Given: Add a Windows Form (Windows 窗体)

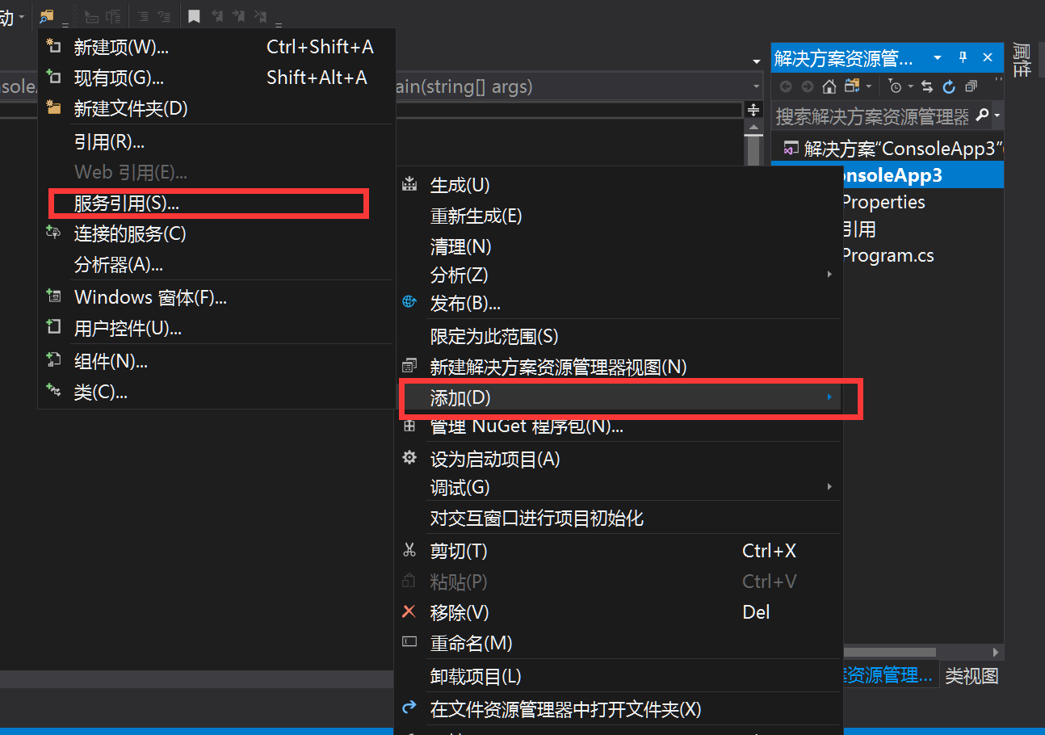Looking at the screenshot, I should tap(216, 297).
